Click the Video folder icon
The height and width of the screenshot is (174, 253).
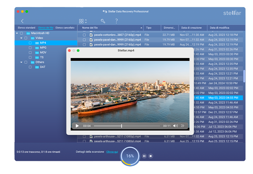(x=32, y=38)
